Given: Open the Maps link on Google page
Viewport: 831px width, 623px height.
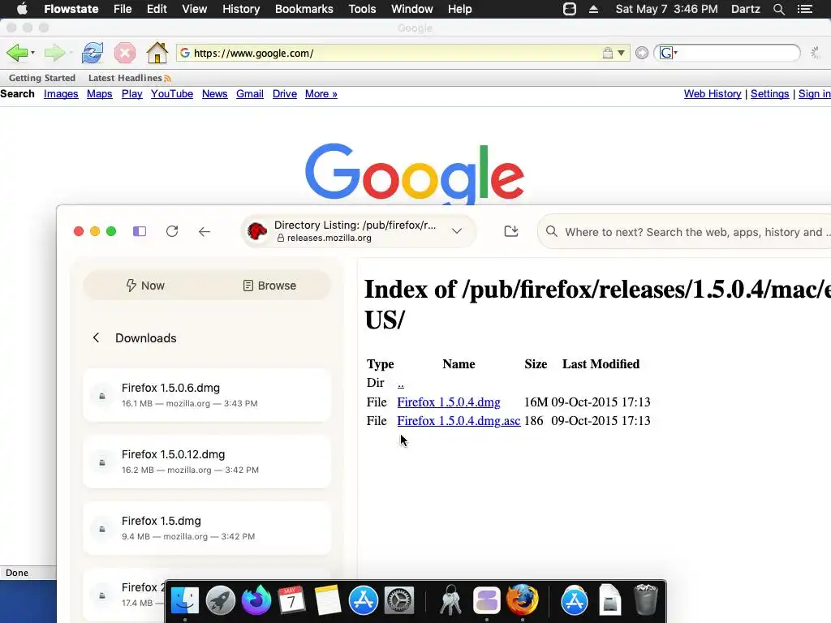Looking at the screenshot, I should pos(100,94).
